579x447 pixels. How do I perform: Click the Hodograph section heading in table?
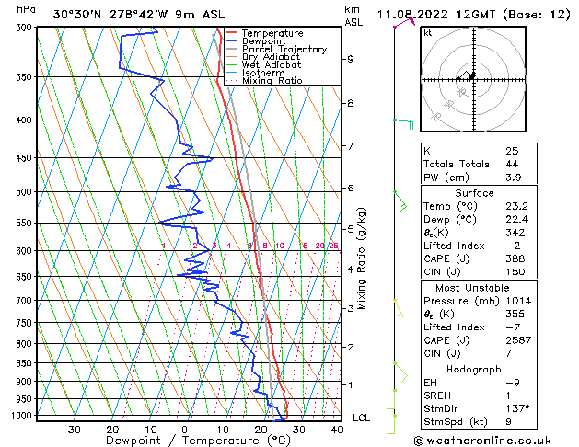pyautogui.click(x=474, y=370)
